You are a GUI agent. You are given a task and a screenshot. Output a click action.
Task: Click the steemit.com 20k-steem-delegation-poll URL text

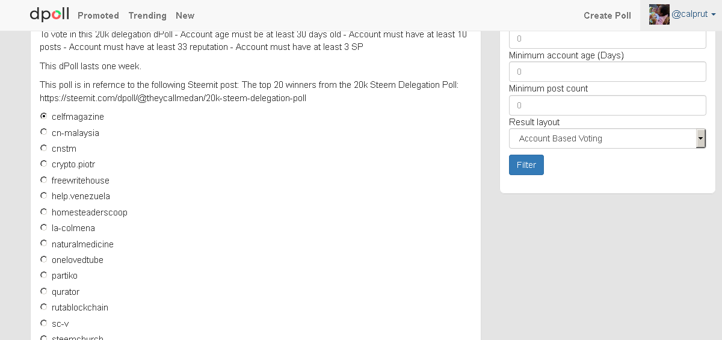(x=173, y=98)
